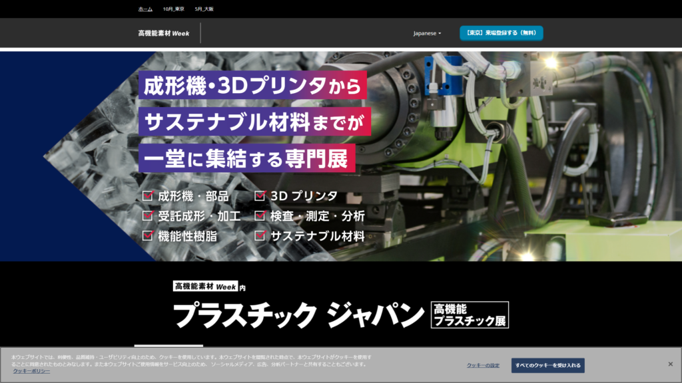Open the ホーム navigation link
The height and width of the screenshot is (383, 682).
tap(145, 9)
